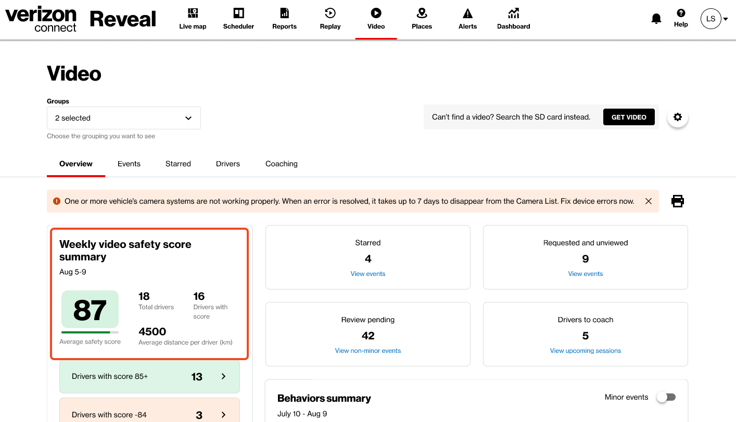Switch to the Drivers tab
The width and height of the screenshot is (736, 422).
click(x=228, y=164)
